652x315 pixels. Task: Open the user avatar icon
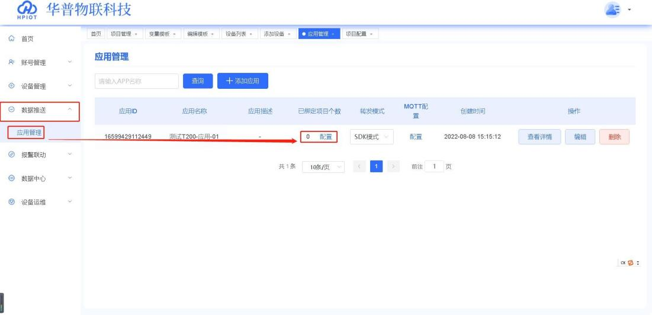[x=612, y=9]
